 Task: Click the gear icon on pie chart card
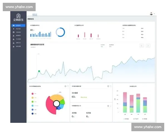65,86
